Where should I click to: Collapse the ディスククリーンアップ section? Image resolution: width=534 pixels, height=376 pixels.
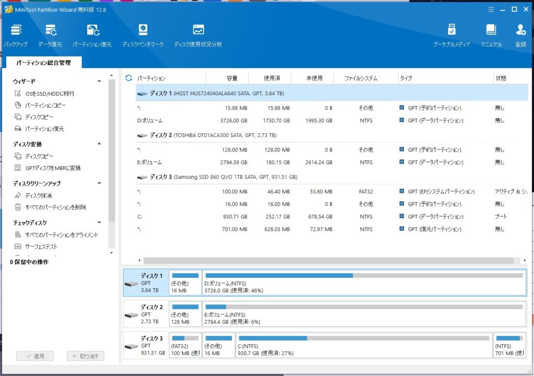[99, 184]
